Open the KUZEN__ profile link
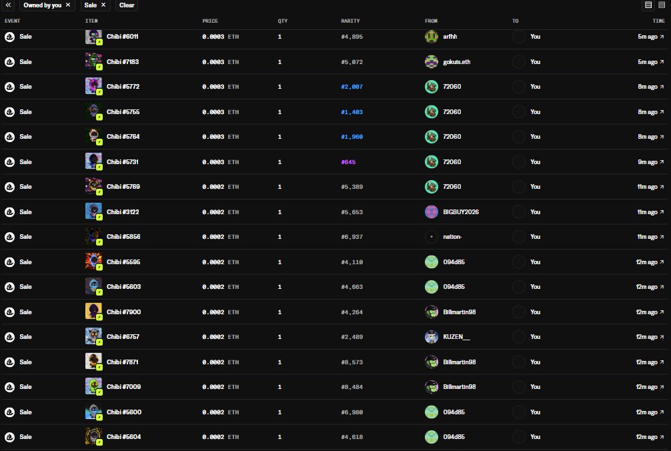Image resolution: width=671 pixels, height=451 pixels. tap(456, 337)
